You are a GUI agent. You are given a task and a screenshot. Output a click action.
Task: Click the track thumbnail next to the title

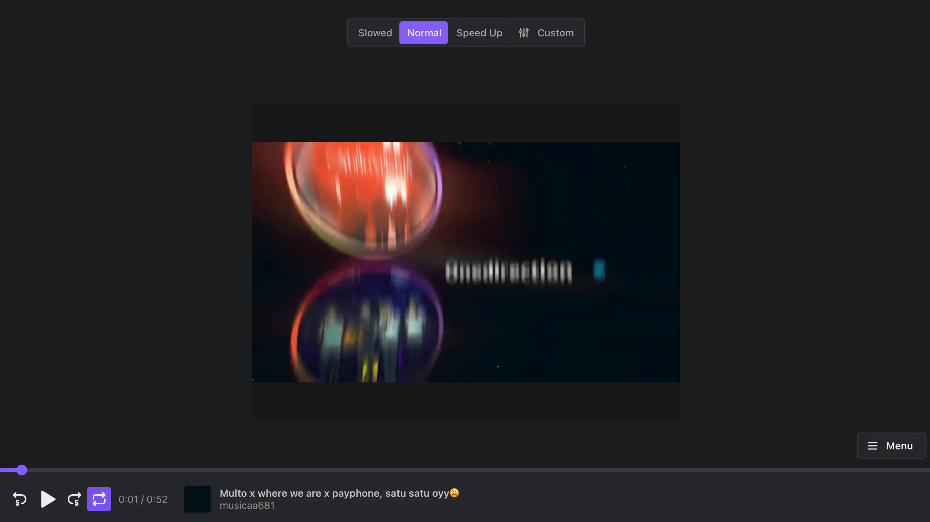(x=198, y=499)
